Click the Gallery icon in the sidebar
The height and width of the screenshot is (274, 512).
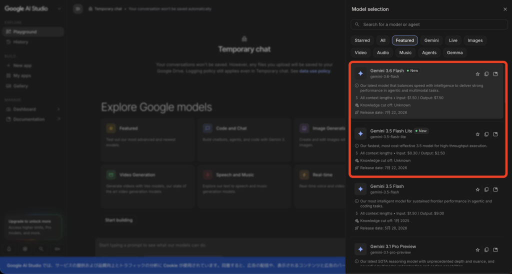tap(8, 86)
